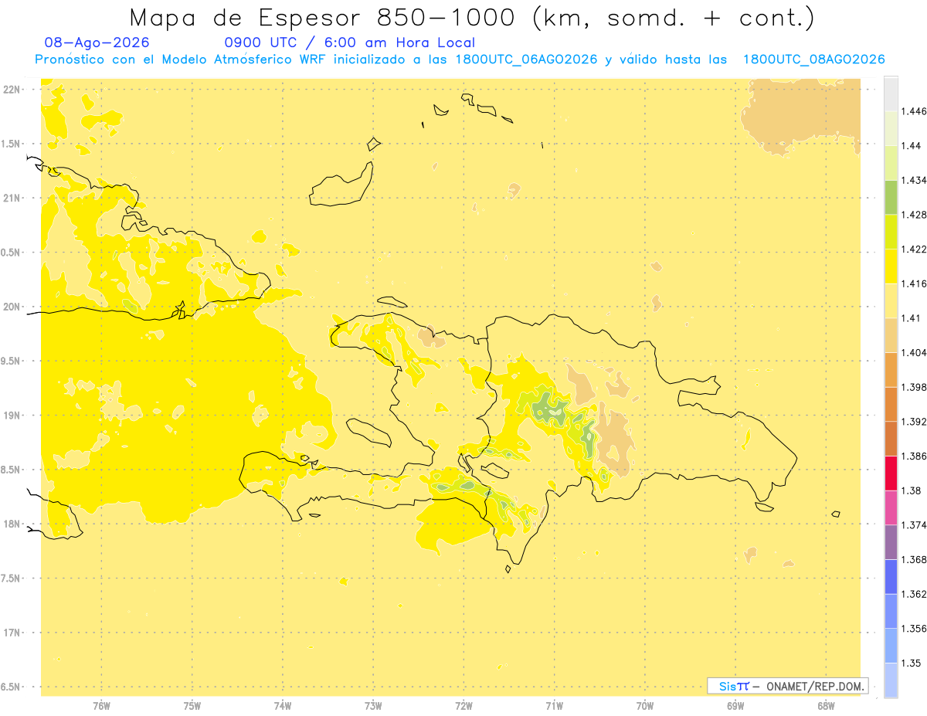Image resolution: width=927 pixels, height=716 pixels.
Task: Click the truncated latitude label '9.5N'
Action: pyautogui.click(x=11, y=361)
